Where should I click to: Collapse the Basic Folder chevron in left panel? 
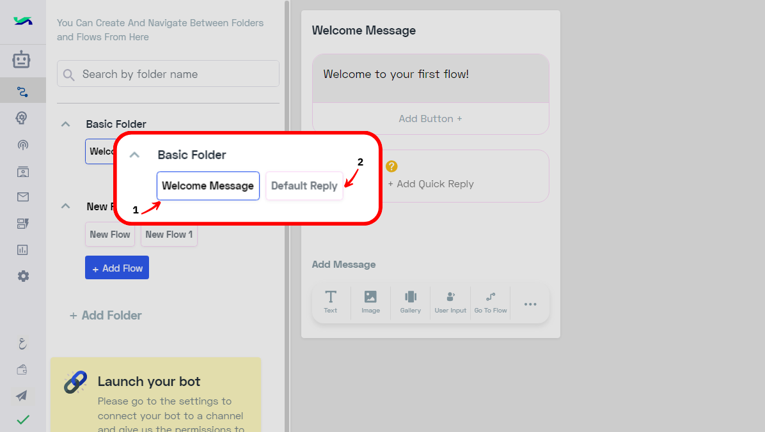pyautogui.click(x=65, y=125)
